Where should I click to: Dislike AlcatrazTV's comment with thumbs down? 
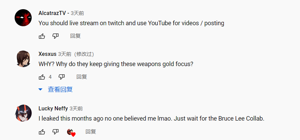[x=56, y=36]
